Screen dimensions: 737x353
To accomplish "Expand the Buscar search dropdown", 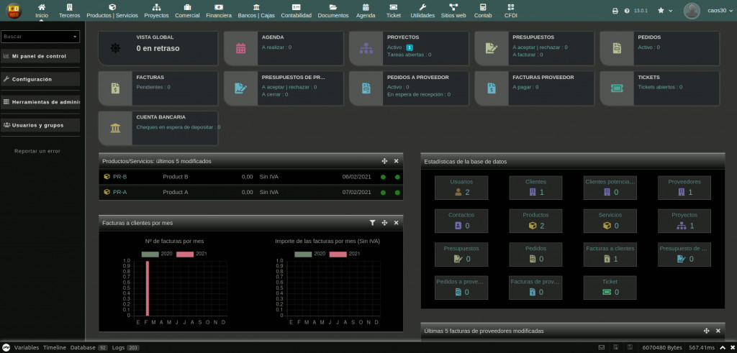I will (75, 36).
